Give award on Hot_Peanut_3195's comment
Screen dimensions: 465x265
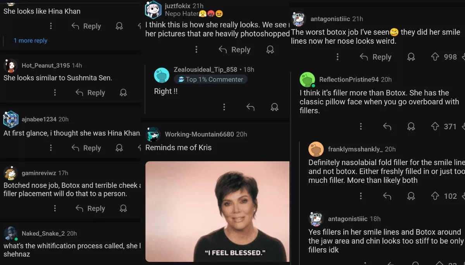point(123,93)
